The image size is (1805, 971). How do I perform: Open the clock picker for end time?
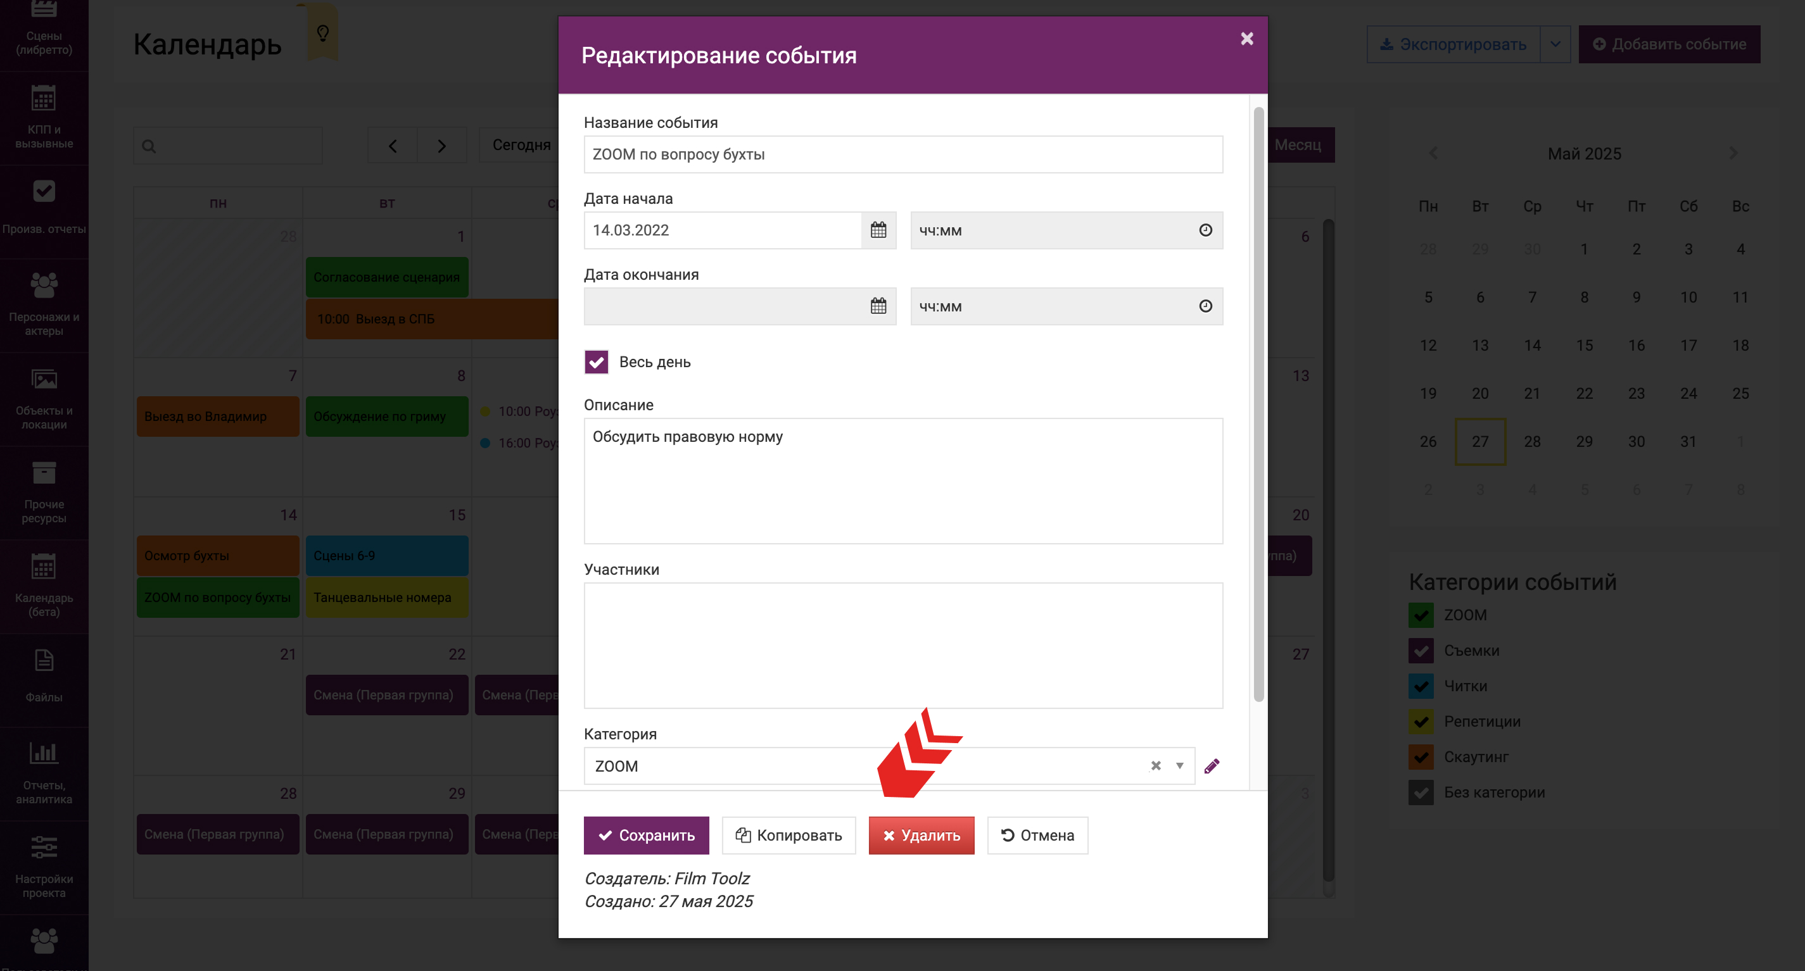pyautogui.click(x=1205, y=306)
